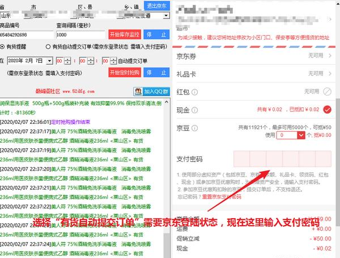
Task: Toggle the disabled 红包 circle
Action: (327, 91)
